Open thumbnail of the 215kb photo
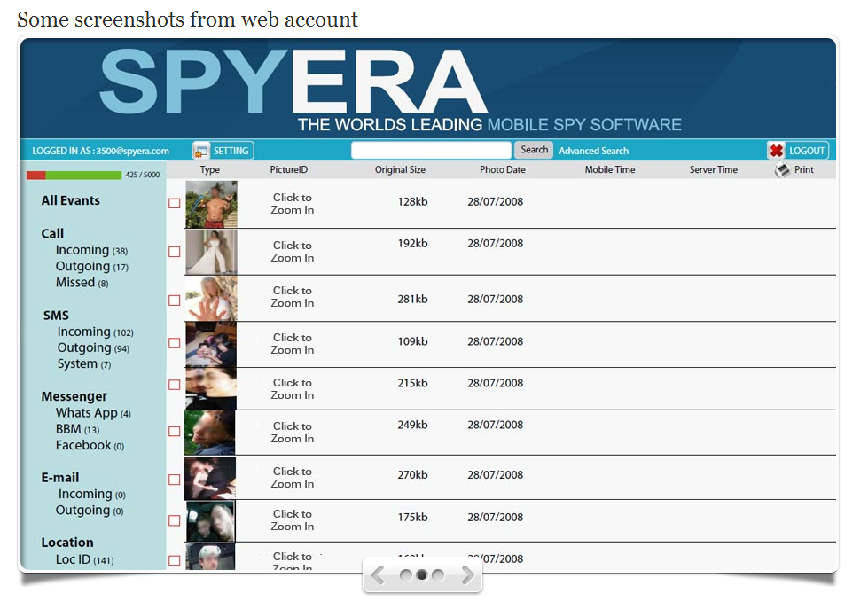 tap(211, 388)
